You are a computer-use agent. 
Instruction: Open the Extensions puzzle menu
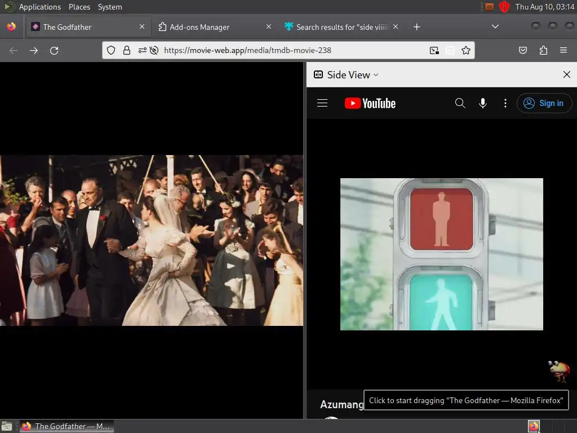pyautogui.click(x=543, y=50)
